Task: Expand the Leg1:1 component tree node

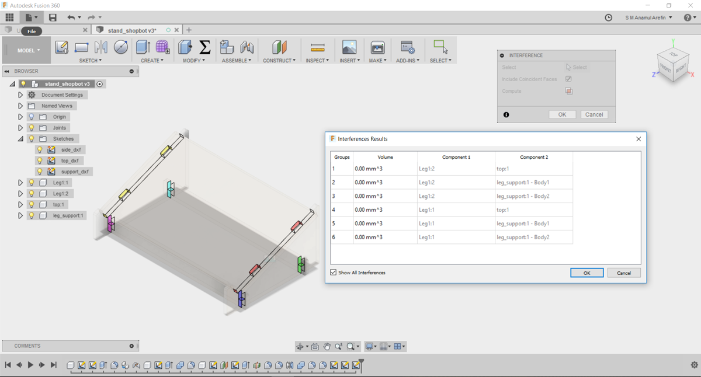Action: click(x=20, y=183)
